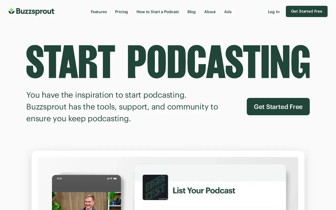Click the video of the smiling man
Screen dimensions: 336x210
[x=86, y=201]
